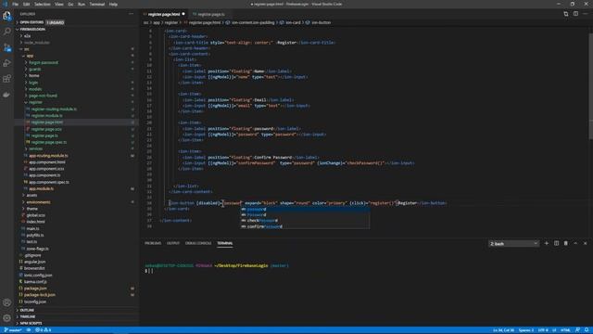Image resolution: width=593 pixels, height=334 pixels.
Task: Click the feedback icon in status bar
Action: point(577,330)
